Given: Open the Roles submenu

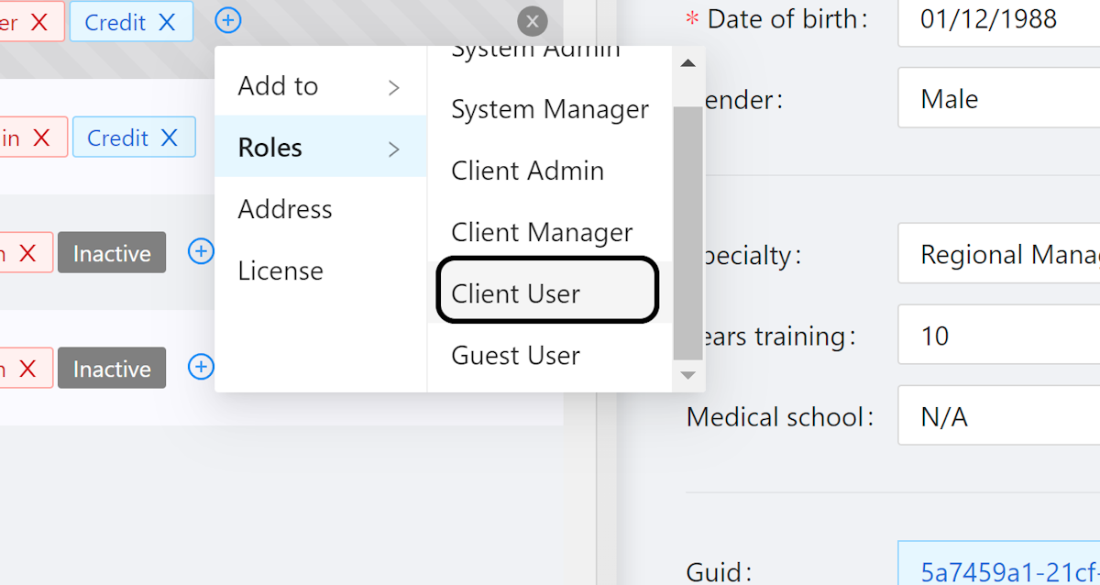Looking at the screenshot, I should 321,147.
